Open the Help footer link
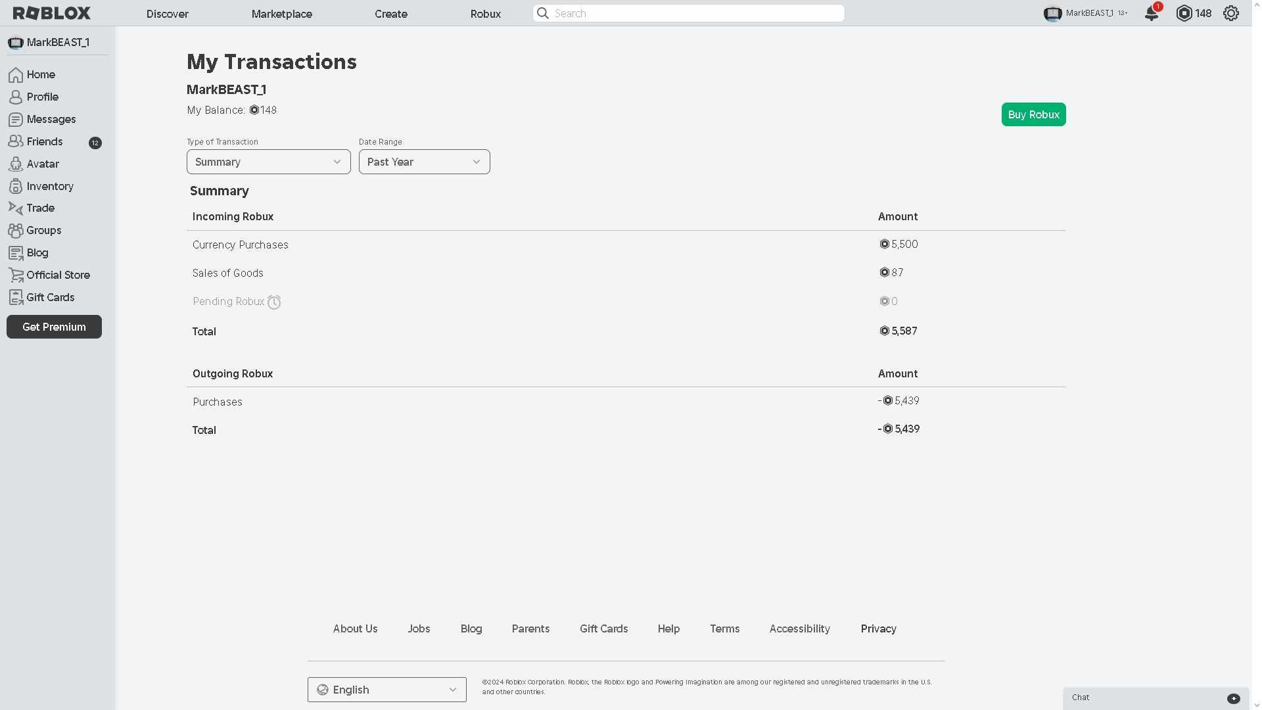Screen dimensions: 1262x710 click(669, 628)
